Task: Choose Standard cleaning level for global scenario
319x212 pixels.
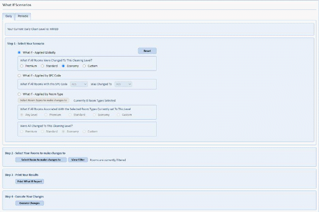Action: (x=42, y=66)
